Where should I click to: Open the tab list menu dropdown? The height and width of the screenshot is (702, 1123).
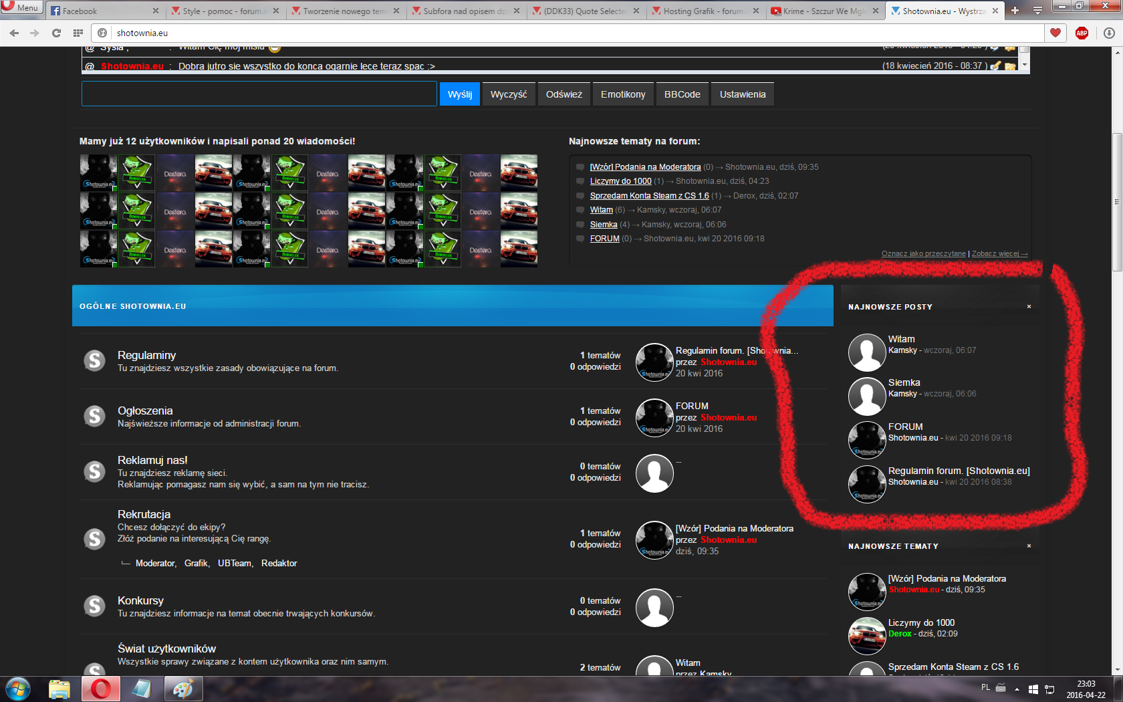click(1037, 11)
